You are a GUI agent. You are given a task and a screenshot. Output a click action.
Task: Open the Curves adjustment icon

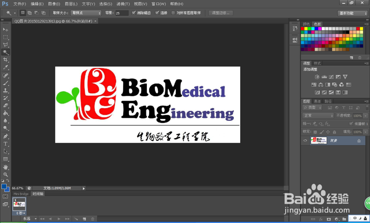pyautogui.click(x=332, y=77)
